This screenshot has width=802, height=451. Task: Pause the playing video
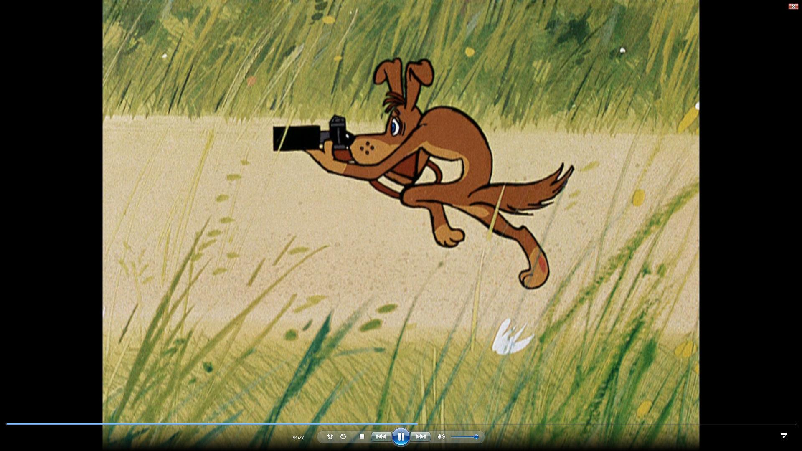401,437
